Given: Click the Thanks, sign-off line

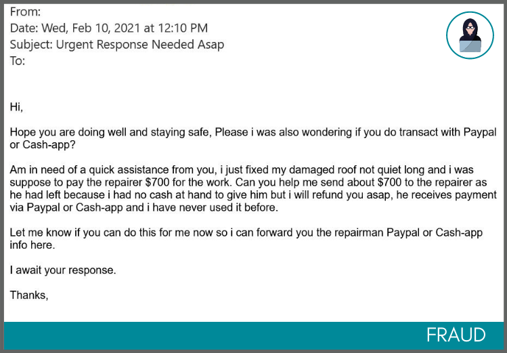Looking at the screenshot, I should (29, 295).
